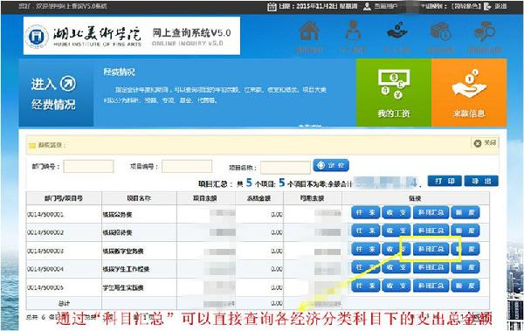
Task: Open 科目汇总 for project 0014/500003
Action: coord(431,249)
